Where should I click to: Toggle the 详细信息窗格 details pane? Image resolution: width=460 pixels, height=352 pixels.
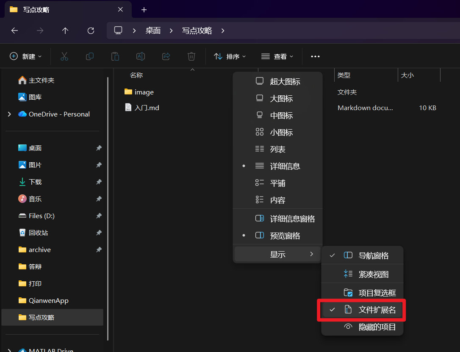(277, 219)
